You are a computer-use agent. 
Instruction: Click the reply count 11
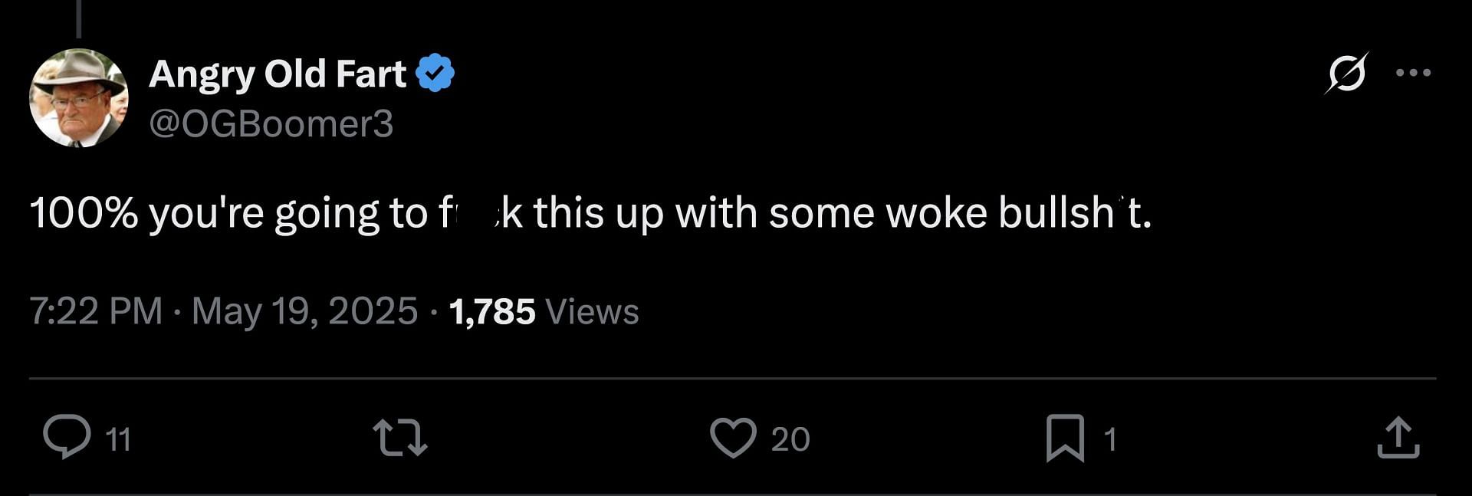[118, 440]
